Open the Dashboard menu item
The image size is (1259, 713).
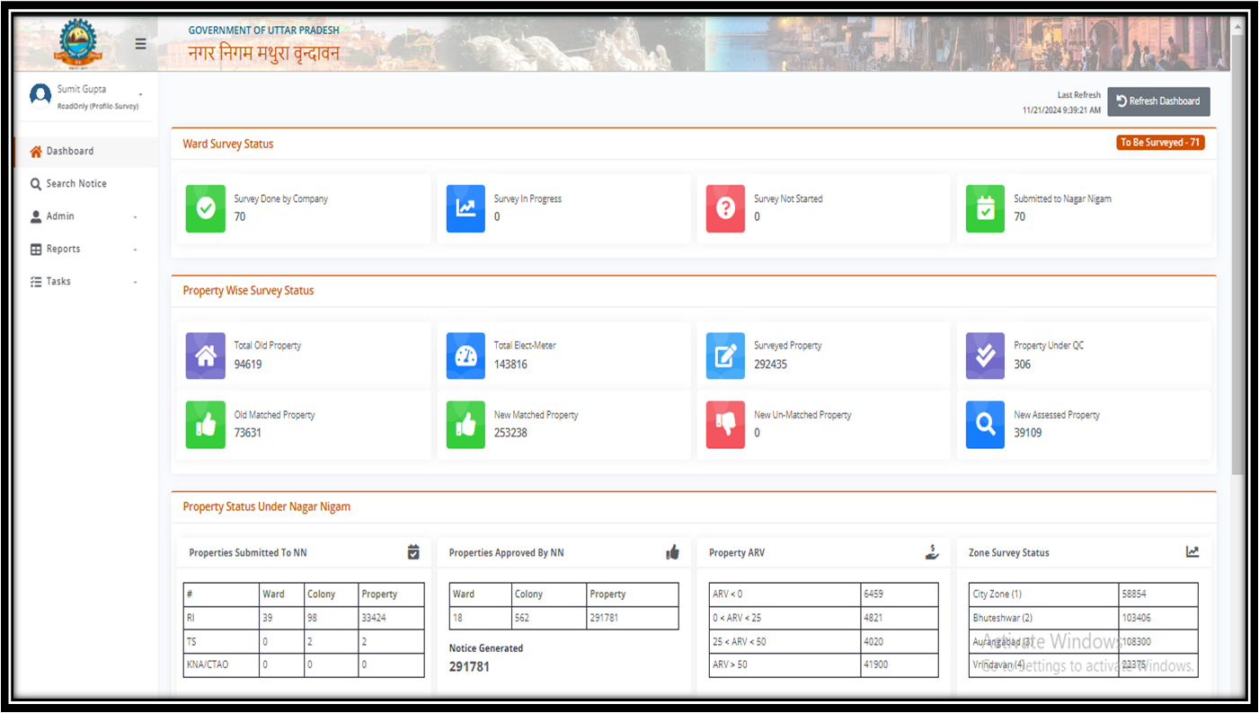(x=70, y=151)
